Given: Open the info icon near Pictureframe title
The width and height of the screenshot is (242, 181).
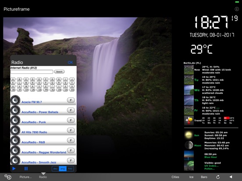Looking at the screenshot, I should click(x=237, y=9).
